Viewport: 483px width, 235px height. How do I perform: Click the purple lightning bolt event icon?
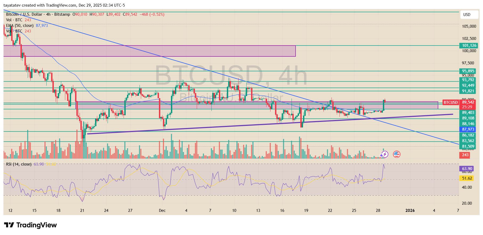click(384, 154)
